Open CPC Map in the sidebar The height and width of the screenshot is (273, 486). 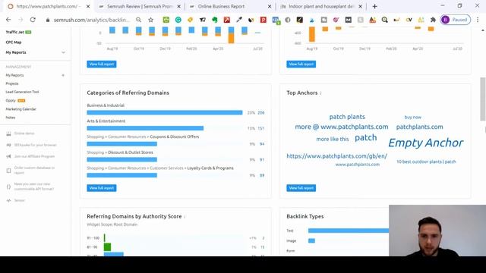[14, 42]
